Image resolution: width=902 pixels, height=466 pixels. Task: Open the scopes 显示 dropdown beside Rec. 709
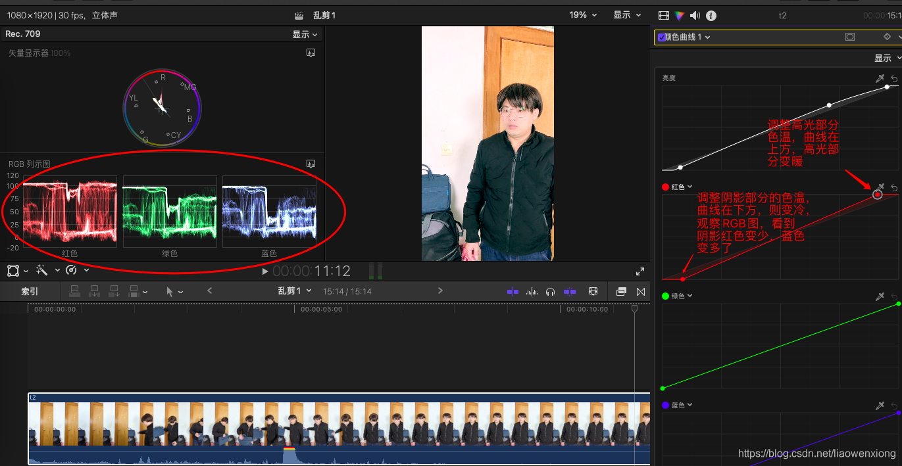coord(305,34)
